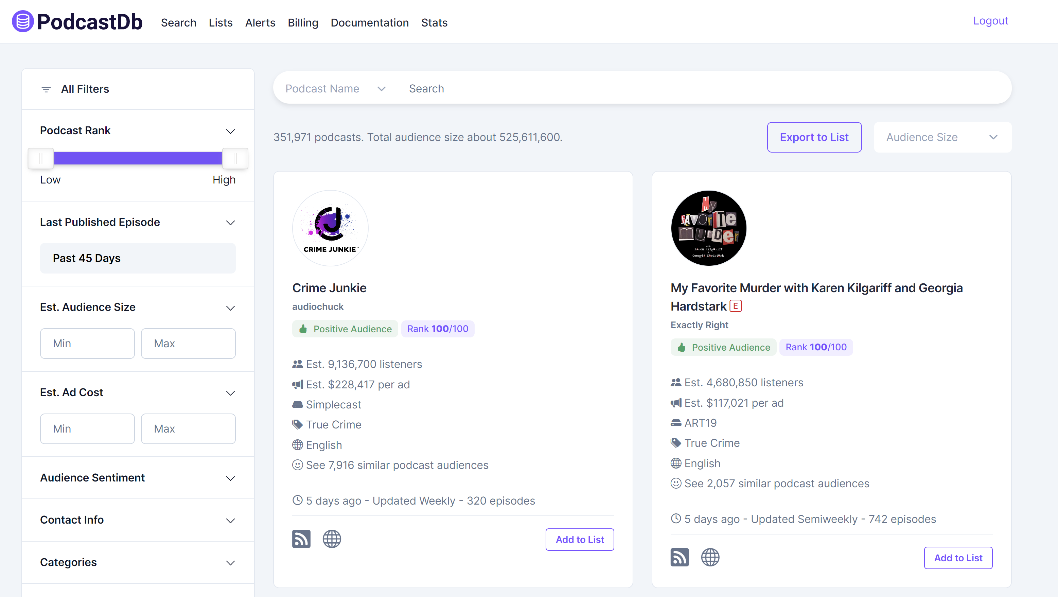Image resolution: width=1058 pixels, height=597 pixels.
Task: Click My Favorite Murder cover artwork
Action: pos(708,228)
